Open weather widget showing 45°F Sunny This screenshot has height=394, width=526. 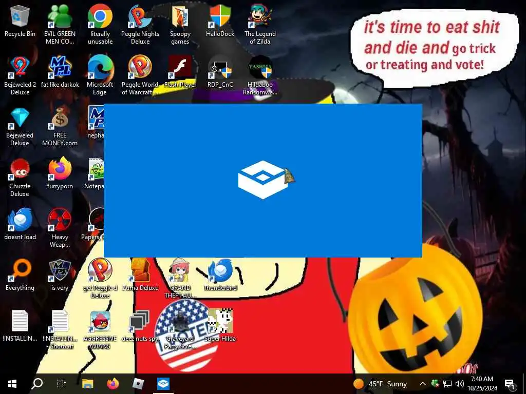click(381, 384)
